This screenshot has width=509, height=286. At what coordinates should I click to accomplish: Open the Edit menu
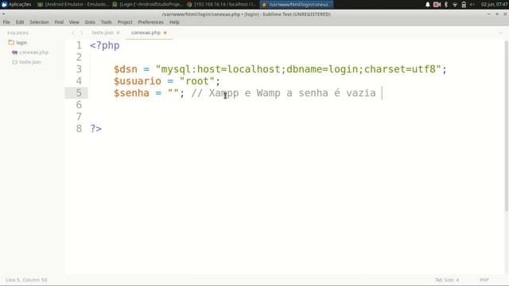(20, 22)
